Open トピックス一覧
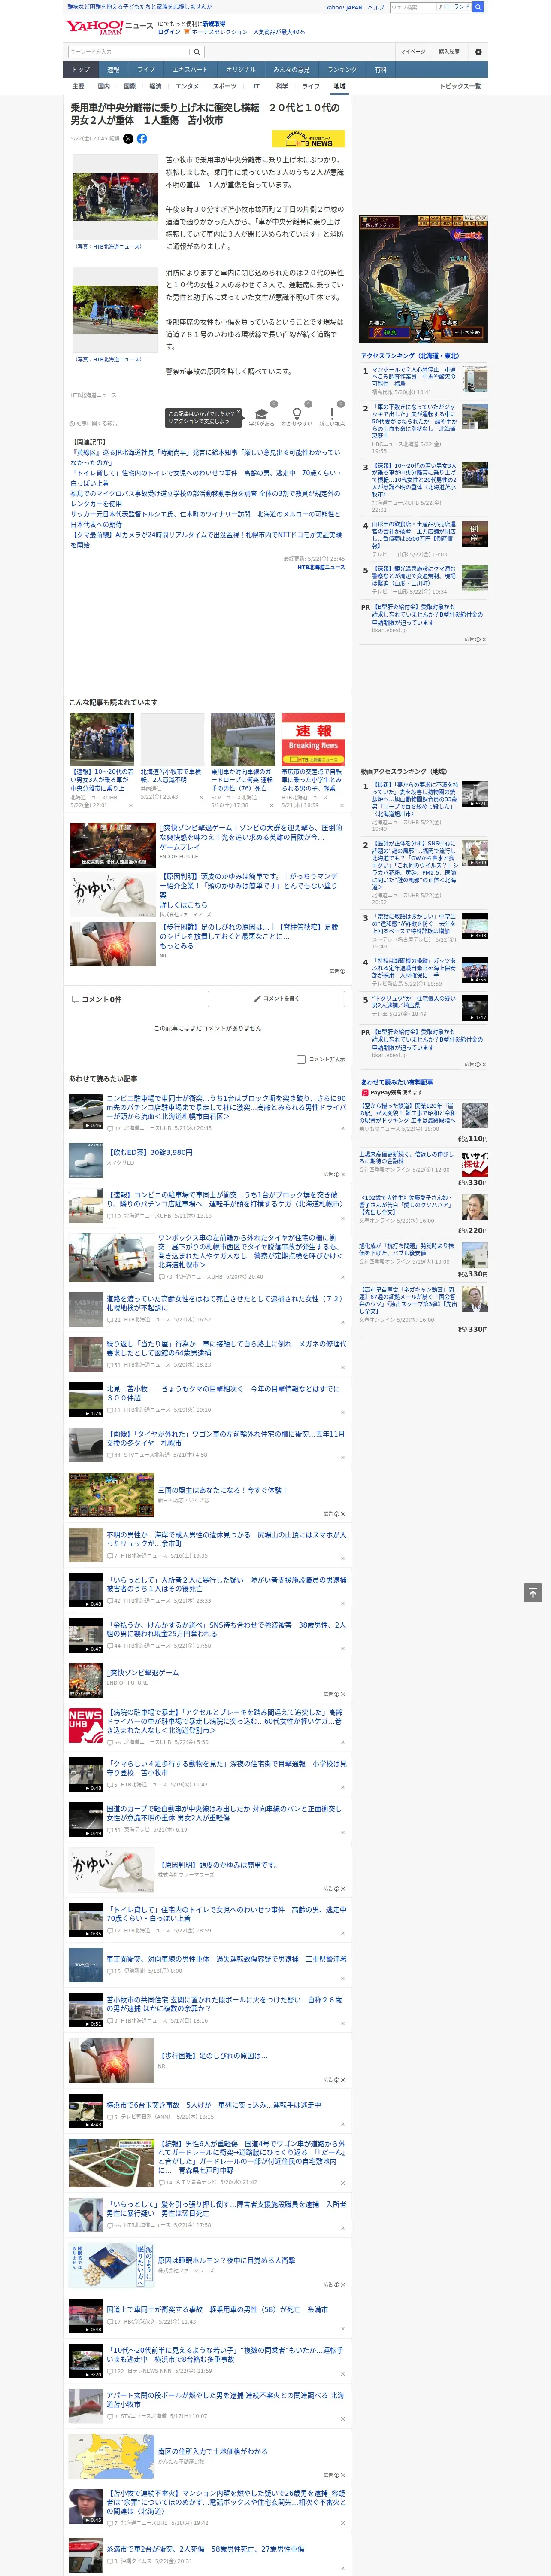Image resolution: width=551 pixels, height=2576 pixels. [460, 86]
